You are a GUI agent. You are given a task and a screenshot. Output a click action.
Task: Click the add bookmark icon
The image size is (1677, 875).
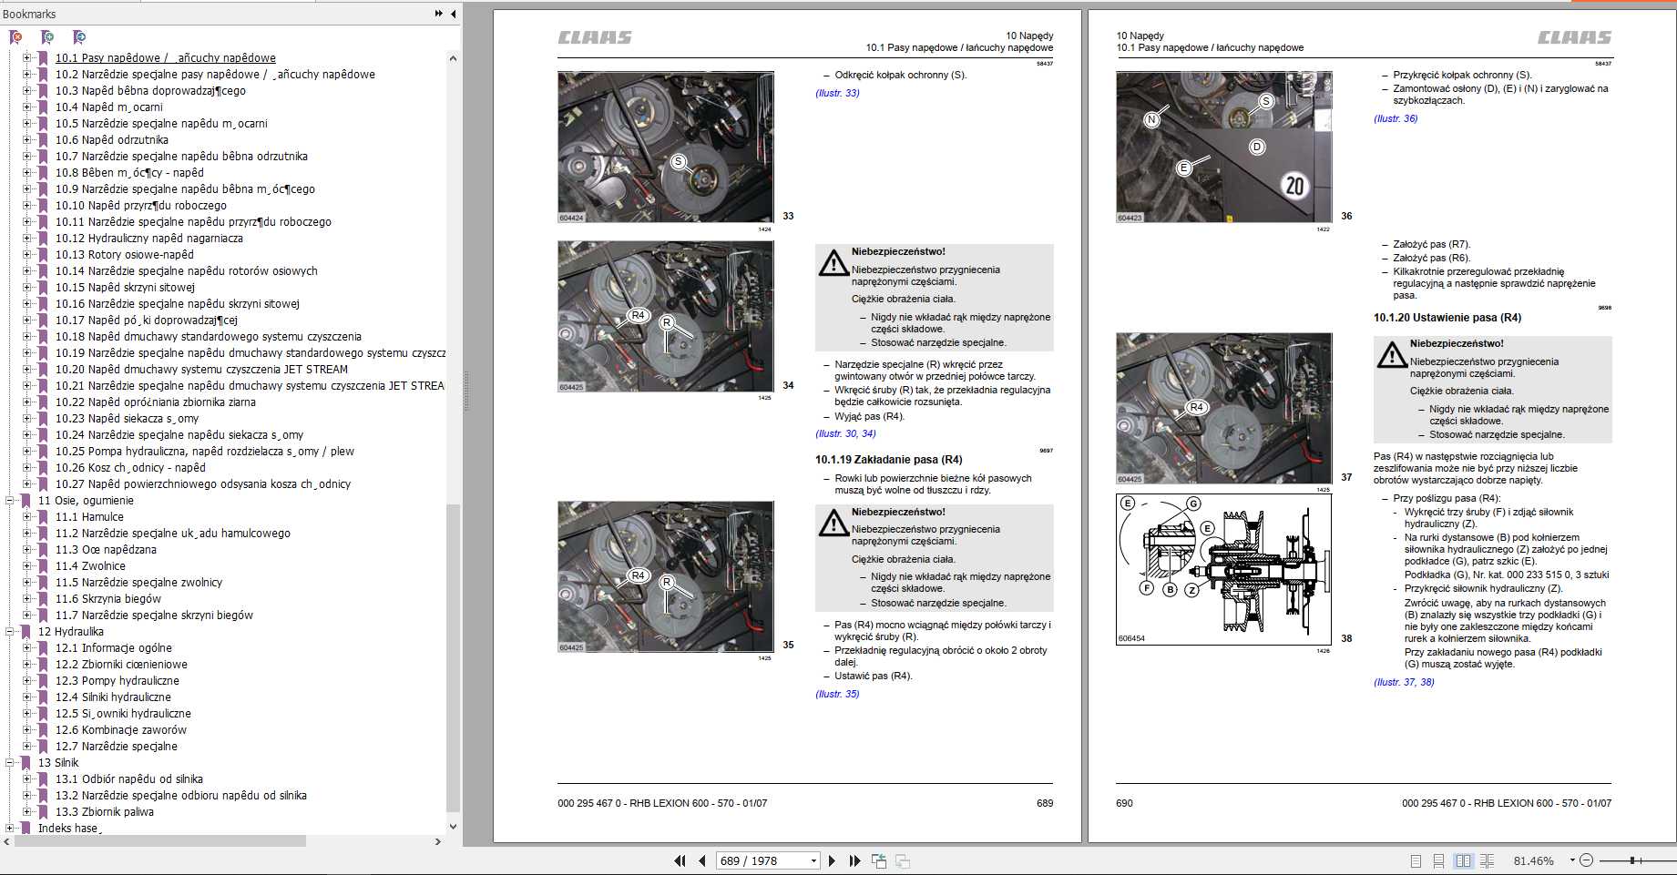point(47,37)
